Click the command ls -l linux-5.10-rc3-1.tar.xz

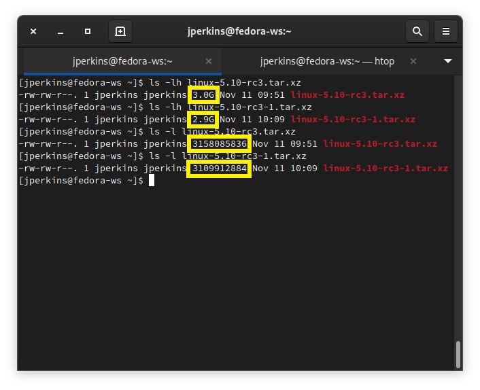click(x=228, y=156)
